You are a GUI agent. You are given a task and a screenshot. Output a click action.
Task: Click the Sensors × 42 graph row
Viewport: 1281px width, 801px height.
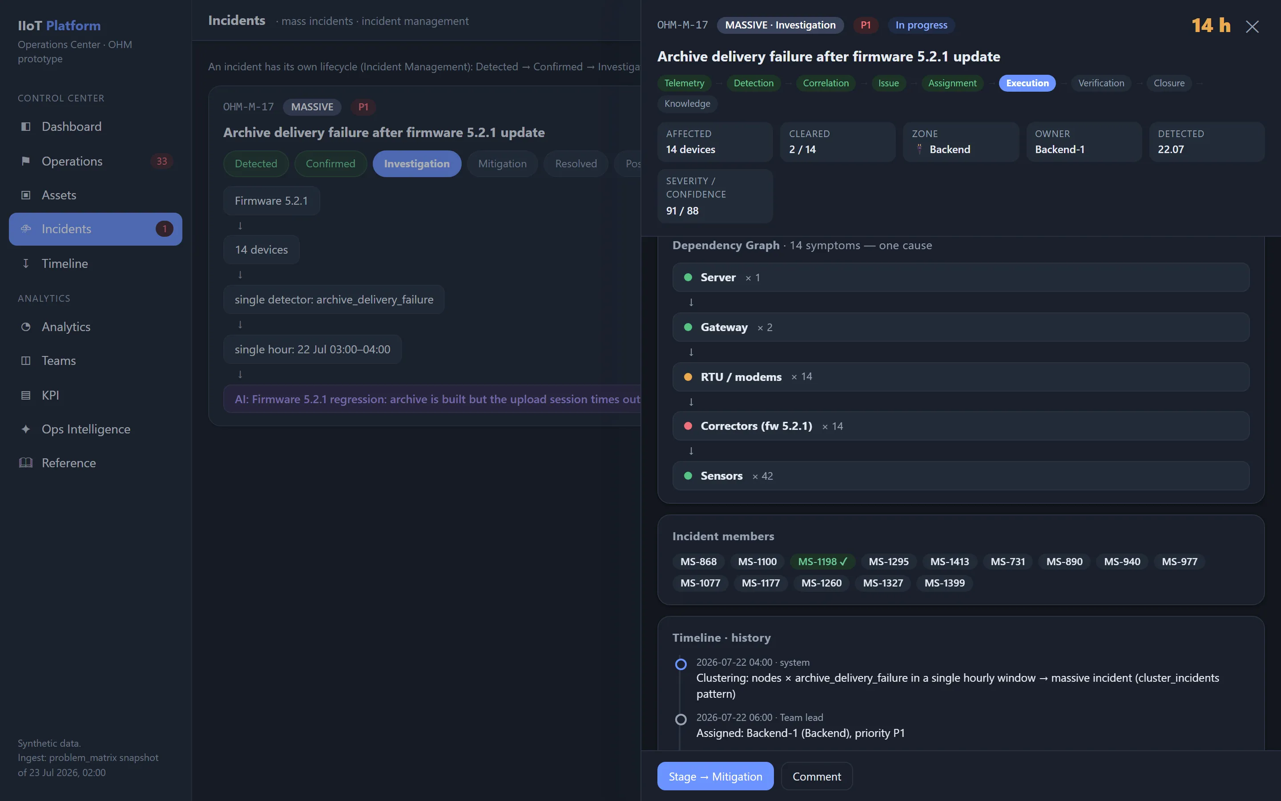pyautogui.click(x=961, y=476)
